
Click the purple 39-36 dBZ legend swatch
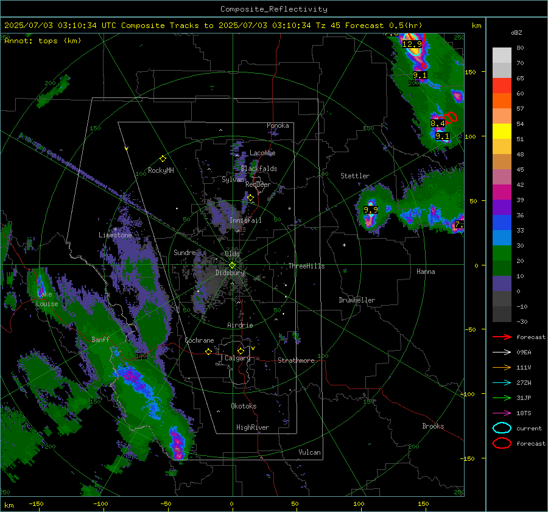tap(502, 208)
